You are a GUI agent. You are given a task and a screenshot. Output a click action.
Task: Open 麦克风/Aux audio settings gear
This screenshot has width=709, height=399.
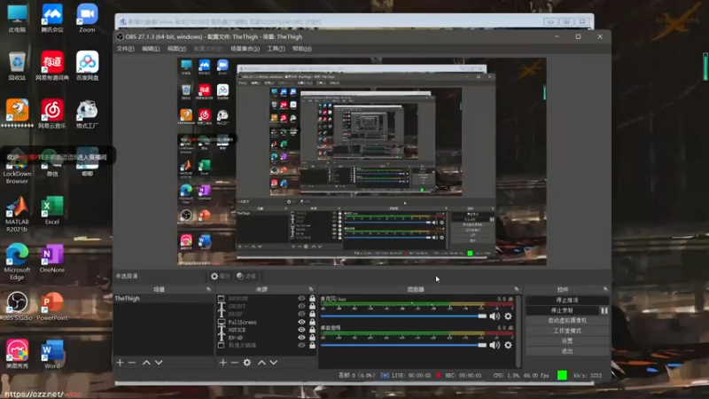[508, 317]
